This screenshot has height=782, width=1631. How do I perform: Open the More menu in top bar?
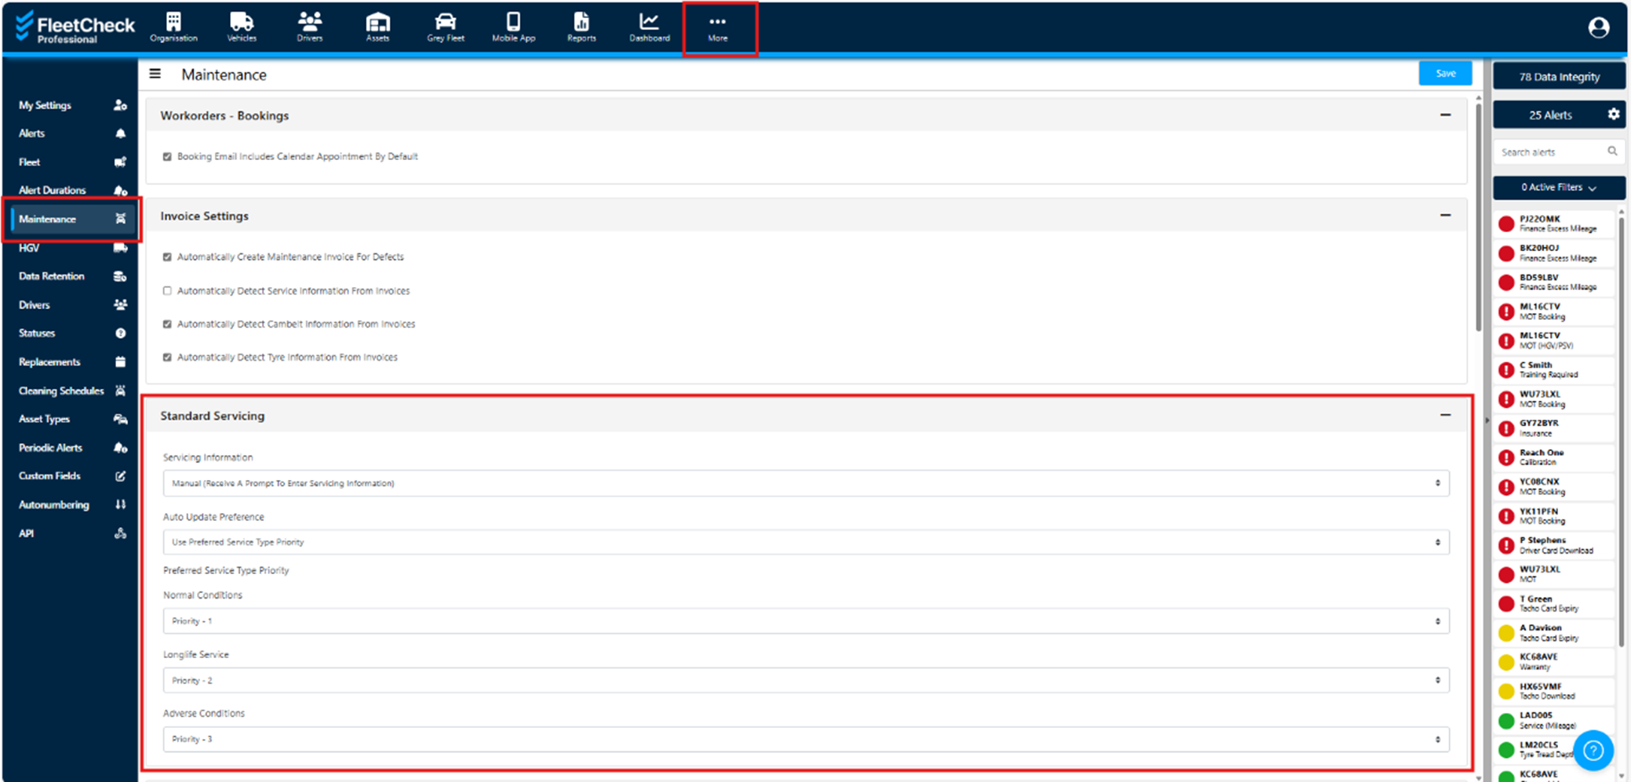pos(718,28)
